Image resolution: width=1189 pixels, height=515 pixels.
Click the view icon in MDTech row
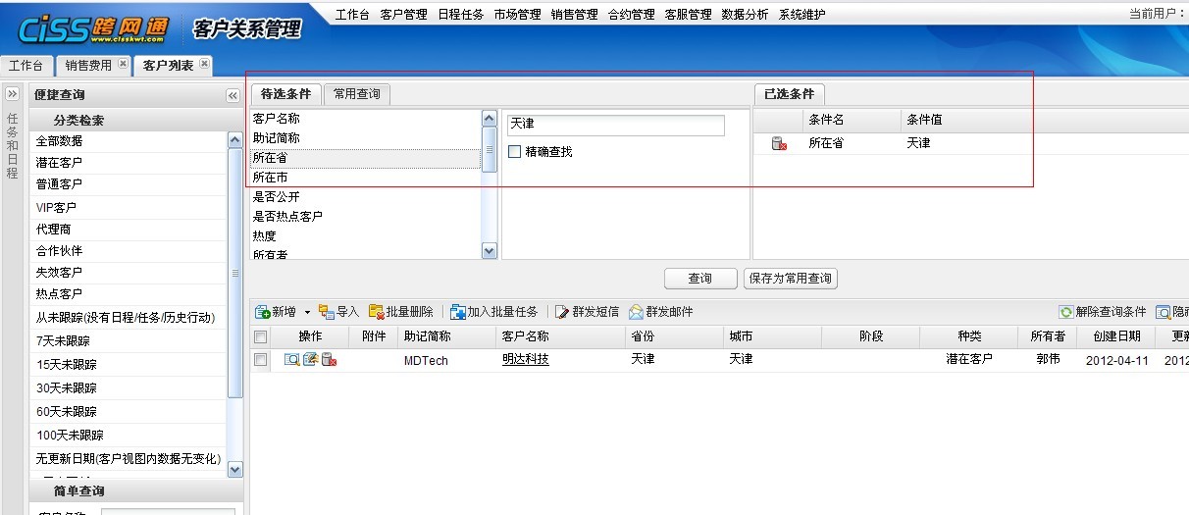point(292,360)
